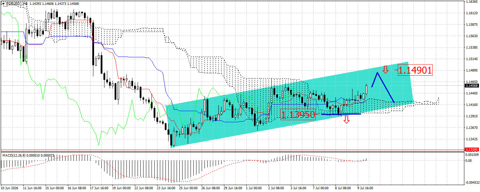Screen dimensions: 480x192
Task: Click the 26 Jun 08:00 date label
Action: pyautogui.click(x=210, y=188)
